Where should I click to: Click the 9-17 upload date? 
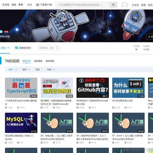(x=129, y=107)
